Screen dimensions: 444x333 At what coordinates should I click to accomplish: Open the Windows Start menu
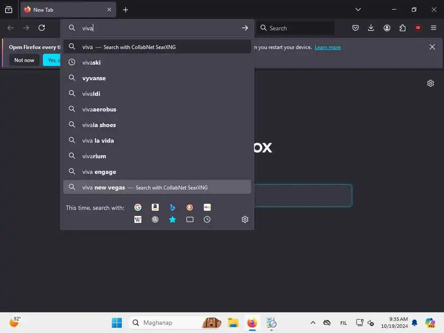click(x=117, y=323)
